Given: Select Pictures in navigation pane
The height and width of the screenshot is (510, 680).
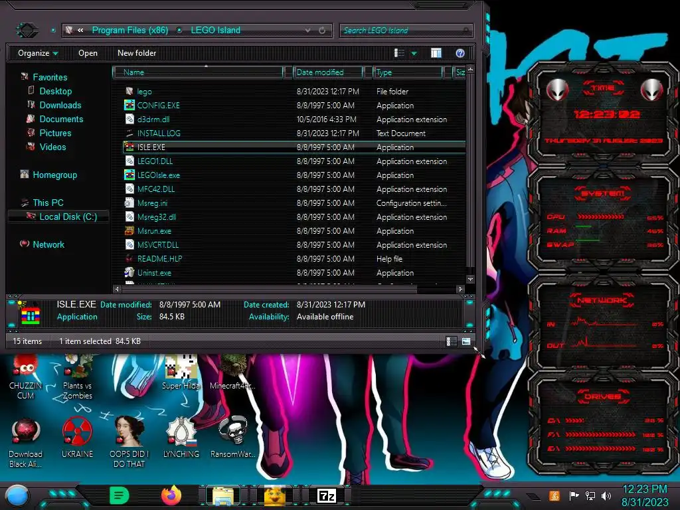Looking at the screenshot, I should 55,133.
